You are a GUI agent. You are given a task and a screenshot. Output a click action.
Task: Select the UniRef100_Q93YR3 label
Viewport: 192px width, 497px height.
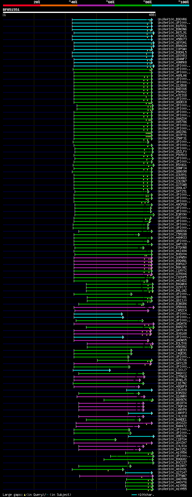click(172, 56)
